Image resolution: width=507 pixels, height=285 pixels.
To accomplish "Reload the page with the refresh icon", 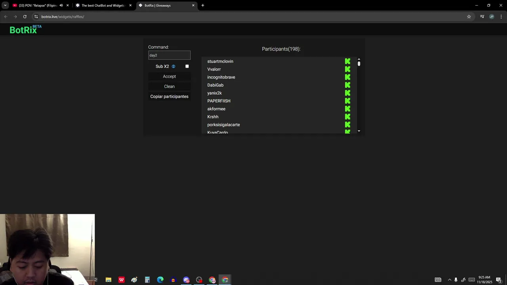I will click(x=25, y=17).
